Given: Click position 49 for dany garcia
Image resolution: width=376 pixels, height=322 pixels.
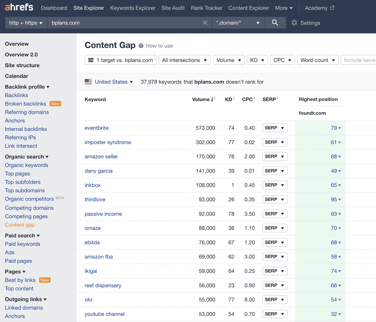Looking at the screenshot, I should tap(334, 171).
